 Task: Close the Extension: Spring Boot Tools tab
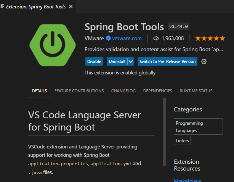71,6
